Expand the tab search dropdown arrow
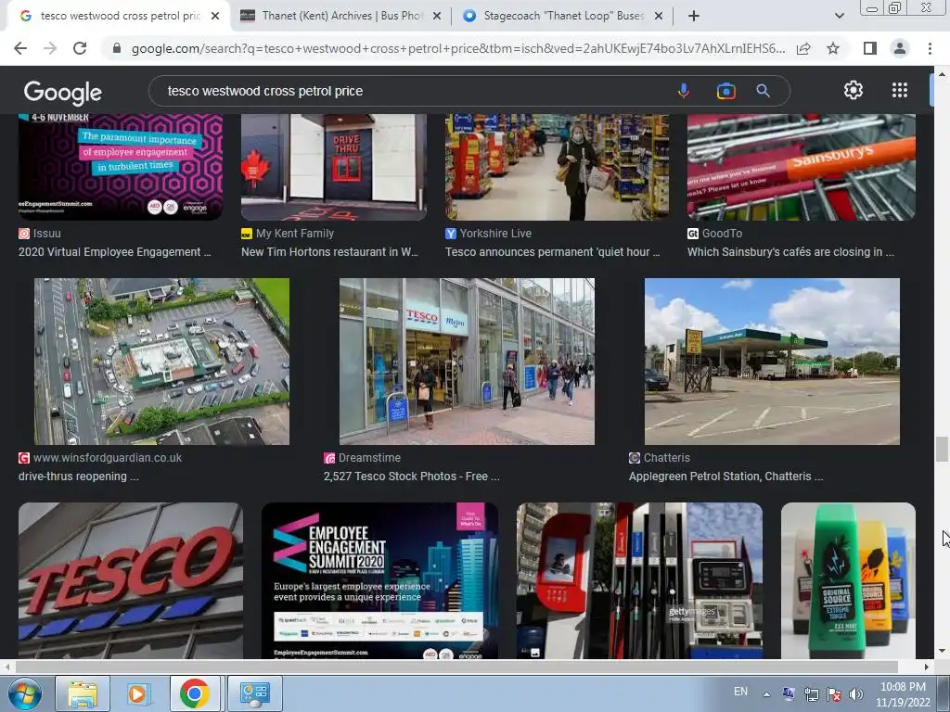This screenshot has width=950, height=712. tap(839, 16)
